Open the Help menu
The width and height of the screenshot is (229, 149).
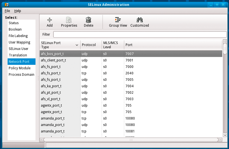[x=17, y=11]
